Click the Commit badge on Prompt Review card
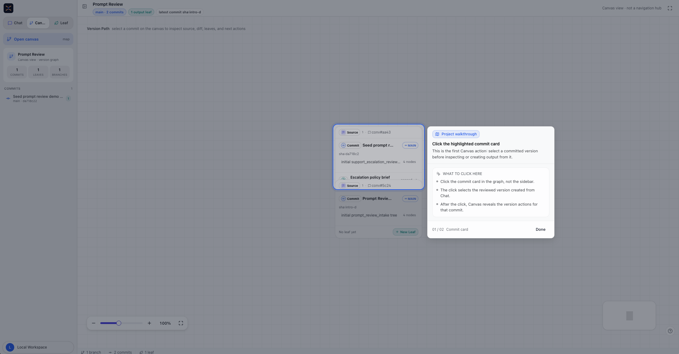The height and width of the screenshot is (354, 679). [x=350, y=199]
